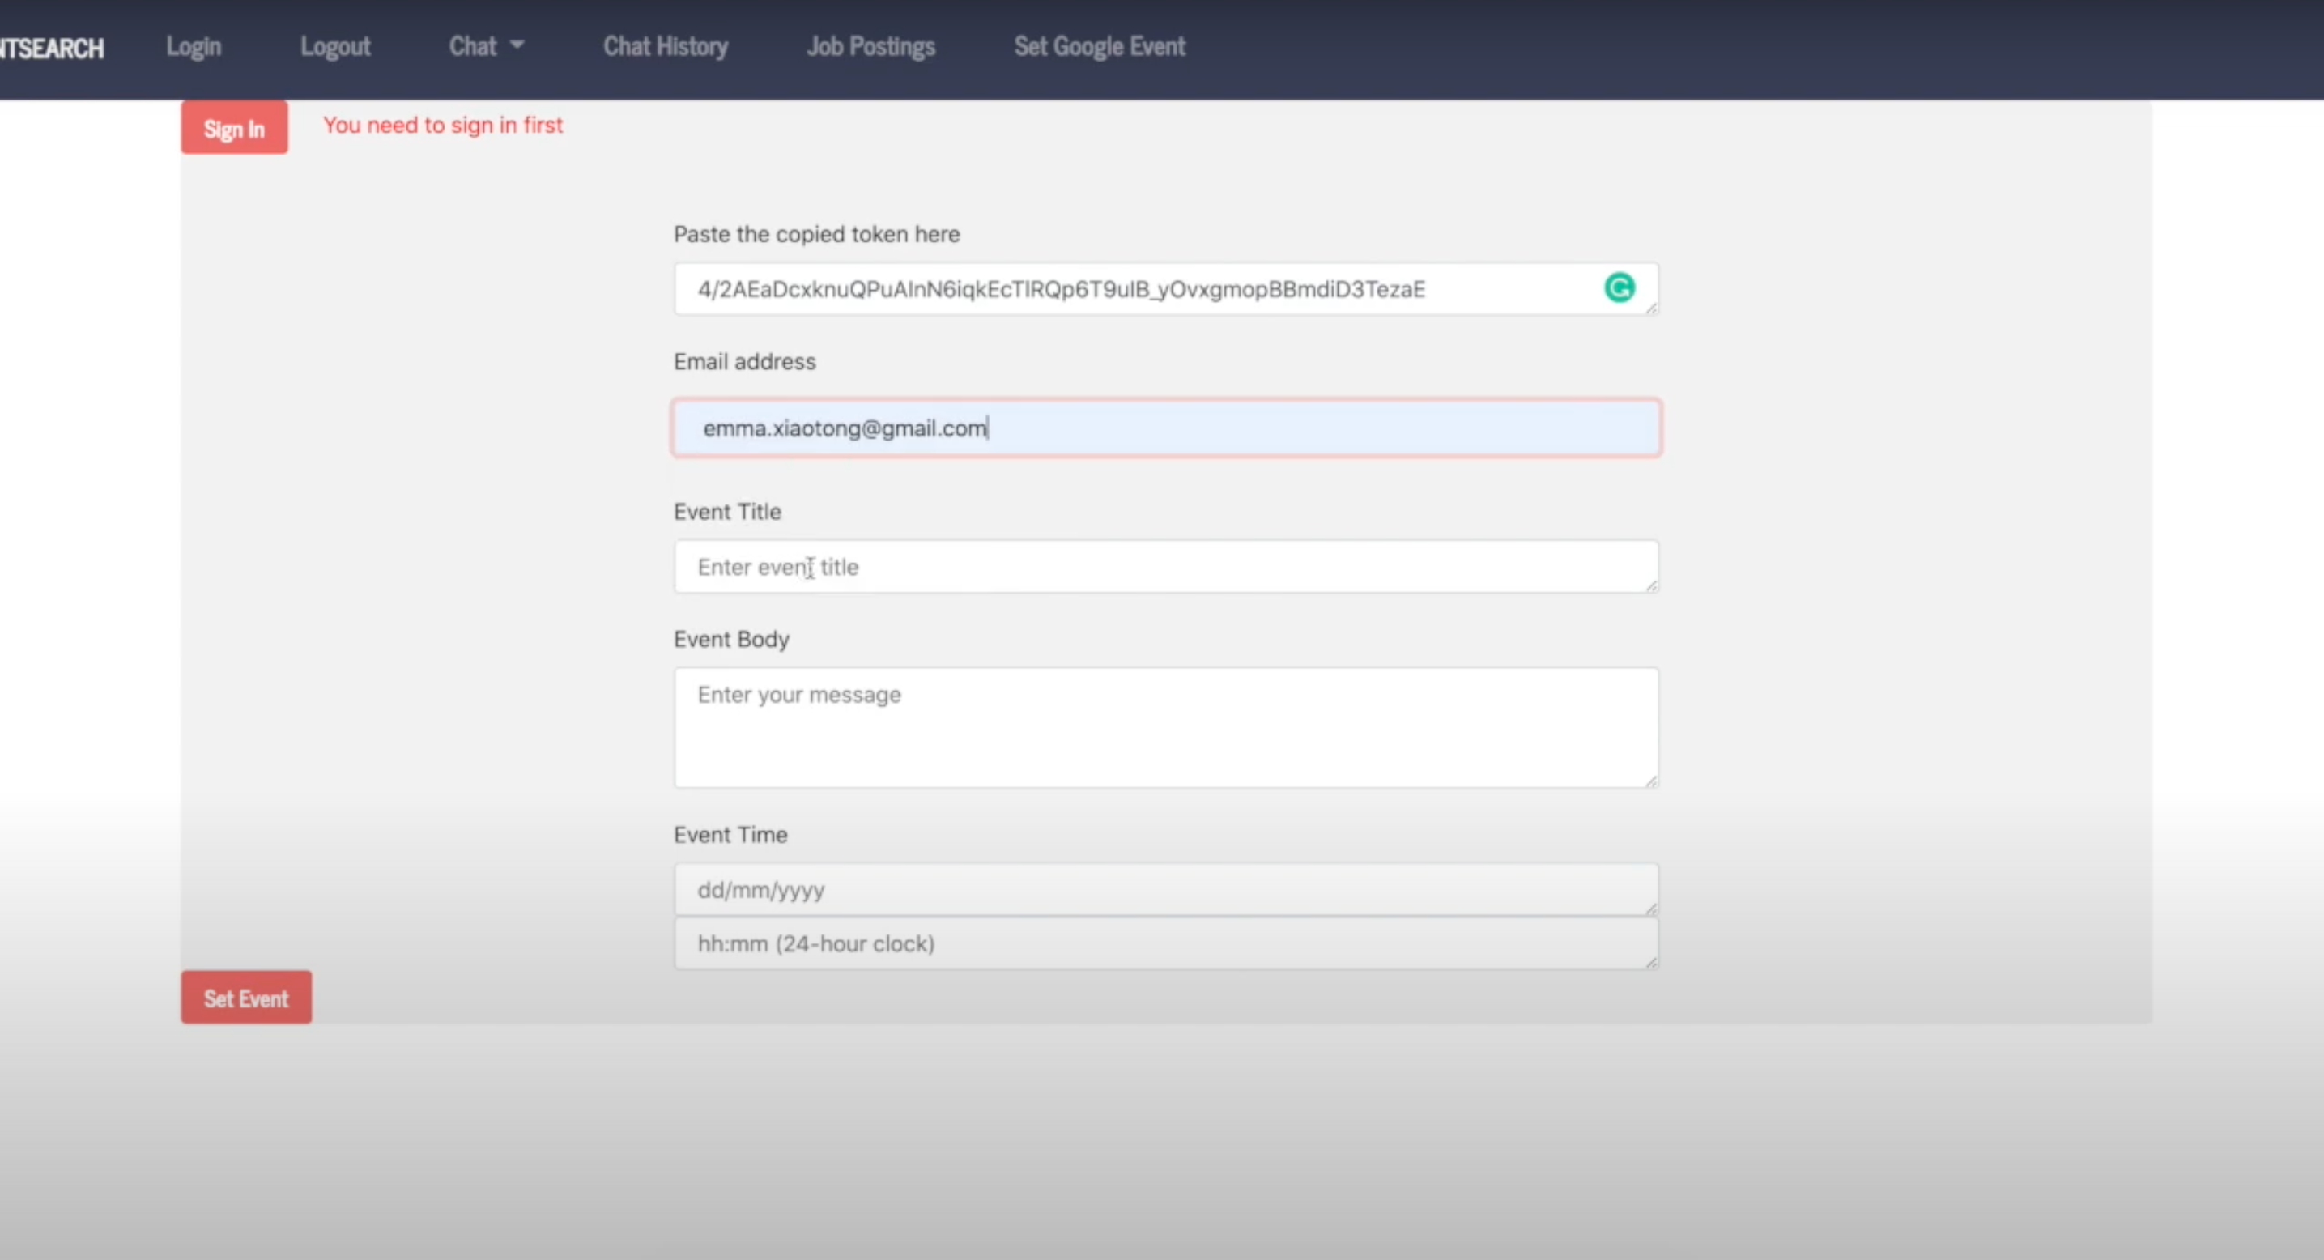Viewport: 2324px width, 1260px height.
Task: Expand the Chat dropdown menu
Action: point(487,47)
